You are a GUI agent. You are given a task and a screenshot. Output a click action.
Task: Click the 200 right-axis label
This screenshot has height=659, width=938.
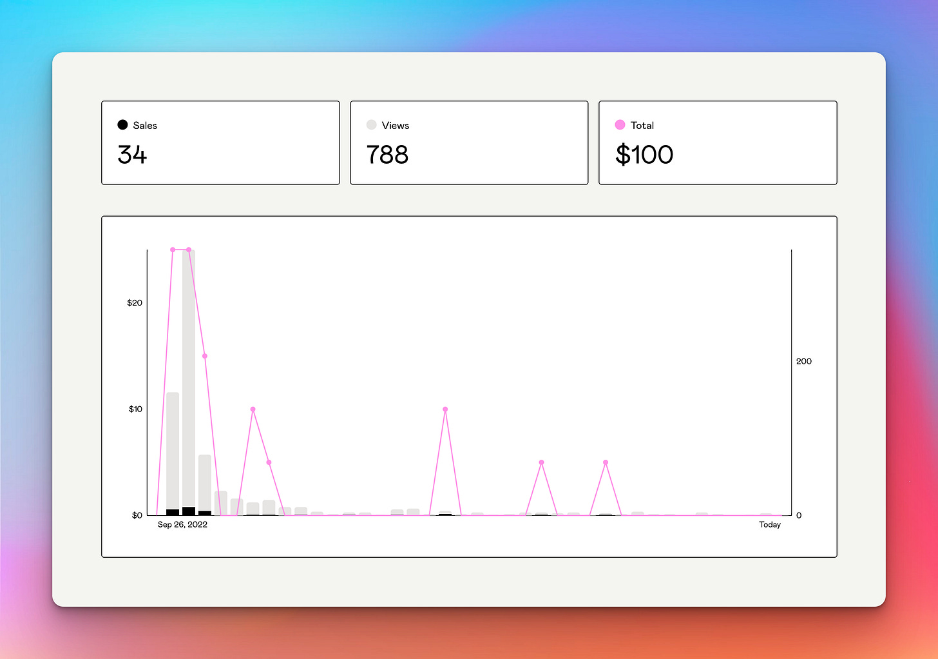804,361
